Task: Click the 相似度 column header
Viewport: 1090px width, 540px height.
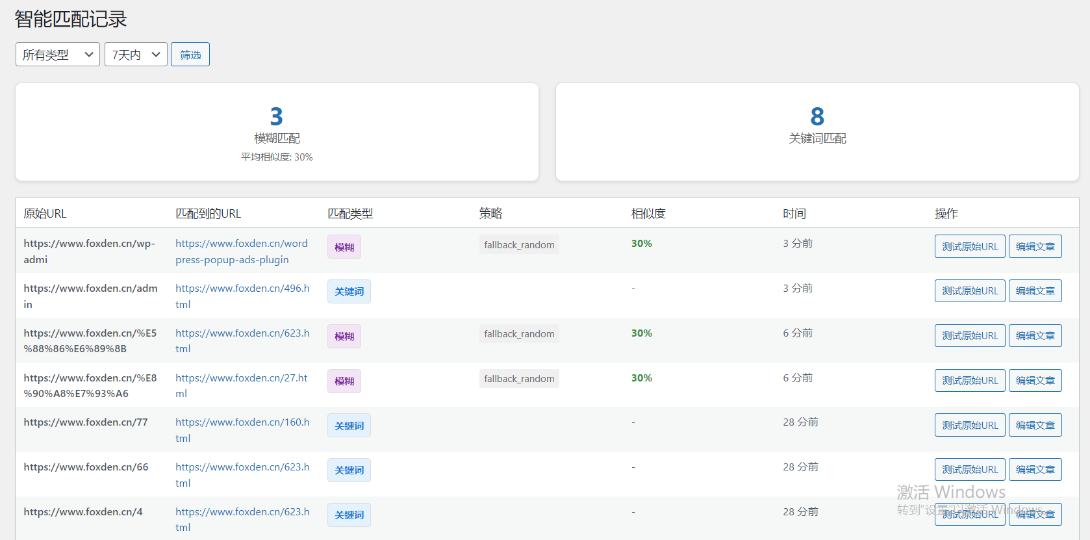Action: [x=648, y=214]
